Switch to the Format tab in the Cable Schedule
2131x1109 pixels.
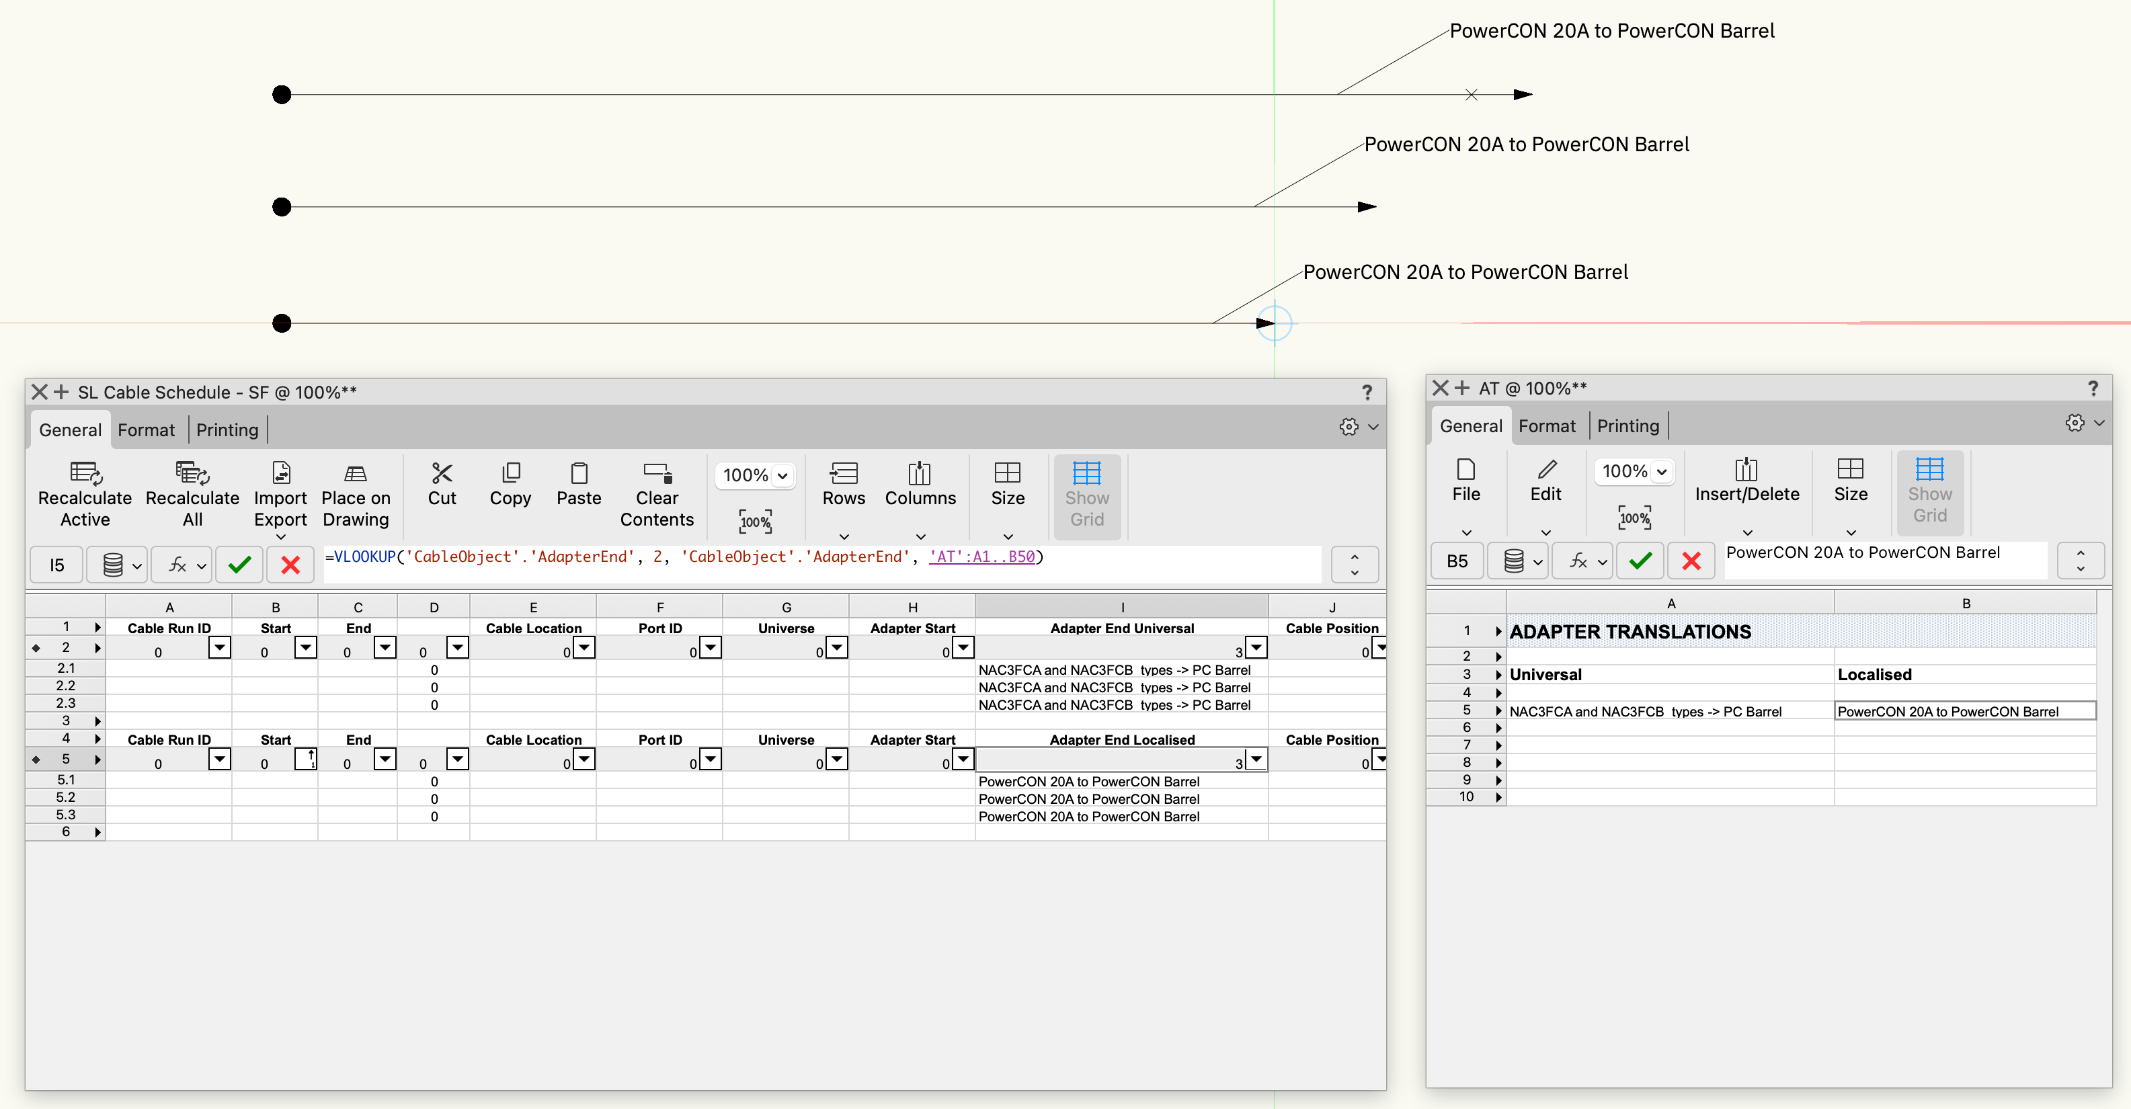(x=147, y=430)
